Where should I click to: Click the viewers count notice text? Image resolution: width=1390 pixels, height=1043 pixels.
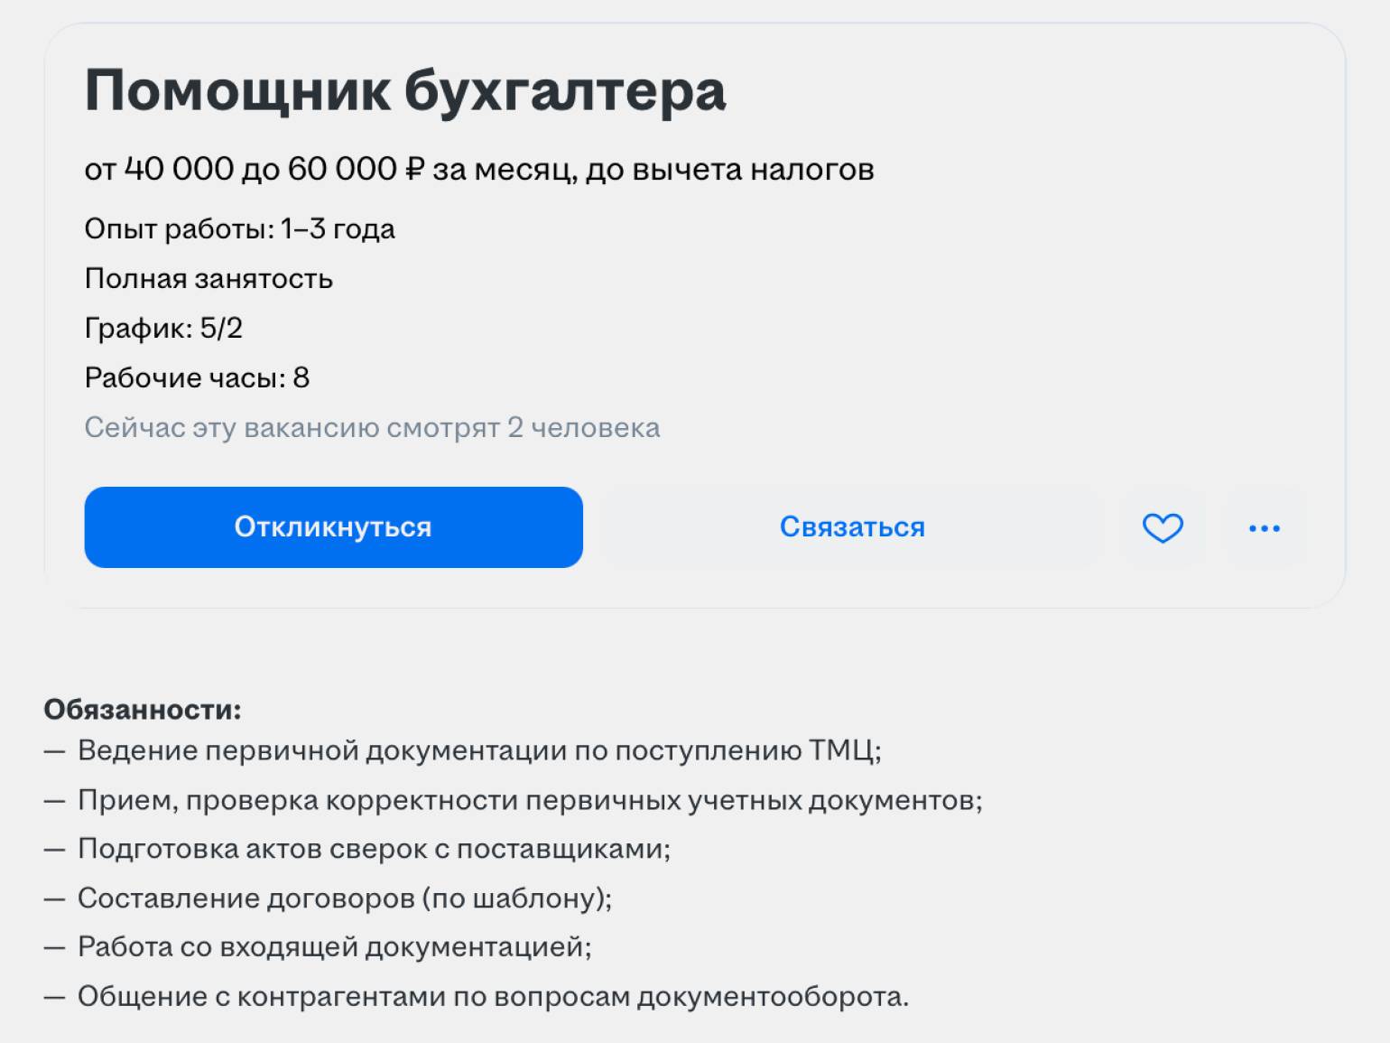pyautogui.click(x=372, y=428)
